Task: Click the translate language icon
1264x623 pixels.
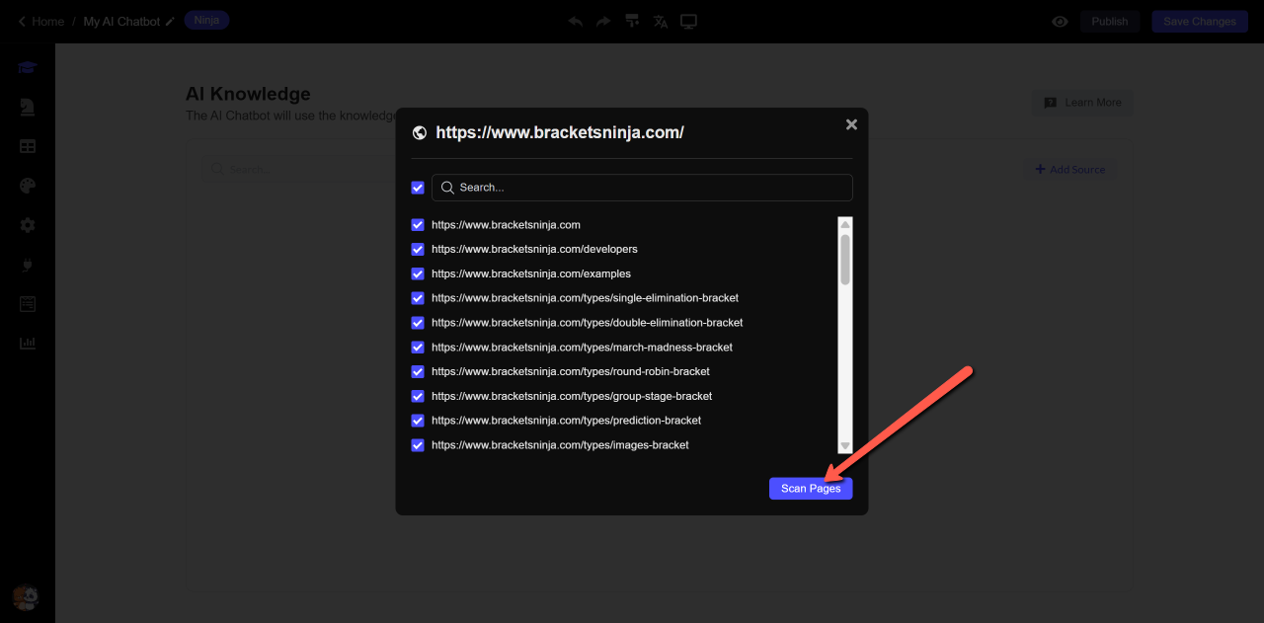Action: [x=661, y=22]
